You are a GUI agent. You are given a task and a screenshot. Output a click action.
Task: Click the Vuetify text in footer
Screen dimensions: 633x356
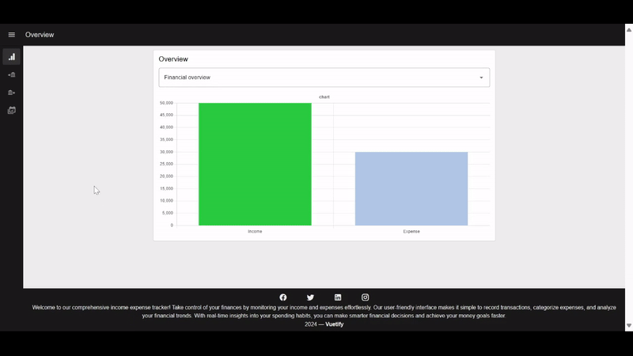pyautogui.click(x=336, y=324)
